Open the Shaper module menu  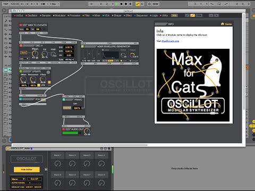(117, 15)
